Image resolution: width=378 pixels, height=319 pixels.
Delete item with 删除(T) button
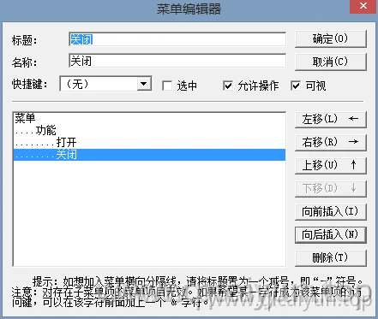point(330,258)
